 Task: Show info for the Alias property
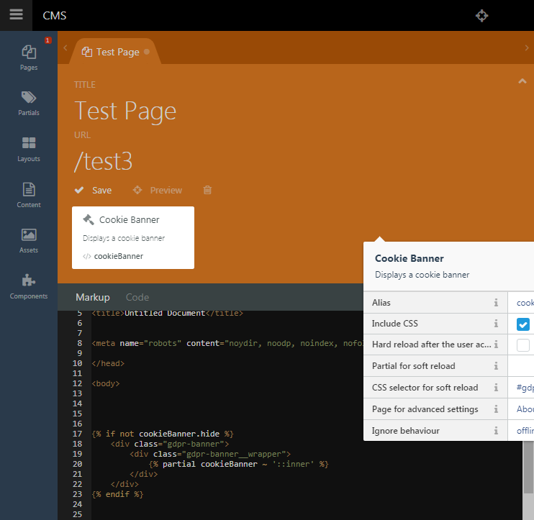pyautogui.click(x=496, y=303)
